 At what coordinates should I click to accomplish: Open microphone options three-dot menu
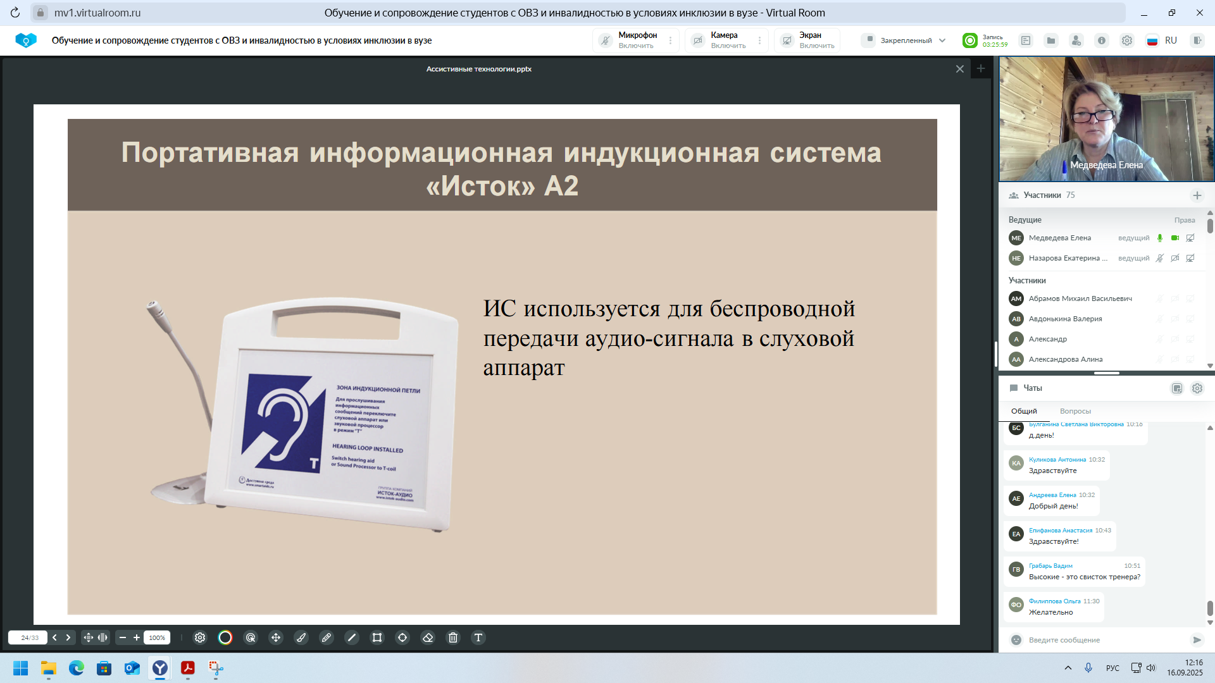[671, 40]
